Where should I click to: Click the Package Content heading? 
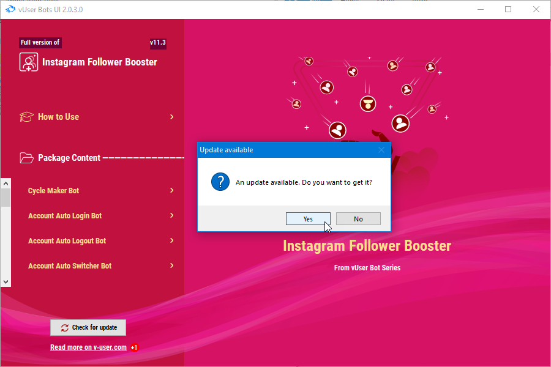[x=69, y=158]
